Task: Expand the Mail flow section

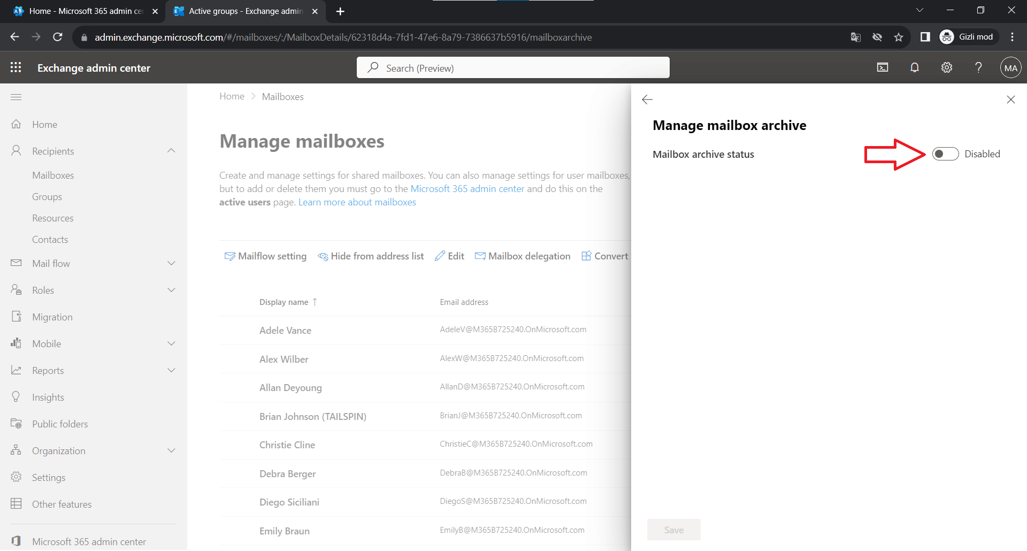Action: pos(171,263)
